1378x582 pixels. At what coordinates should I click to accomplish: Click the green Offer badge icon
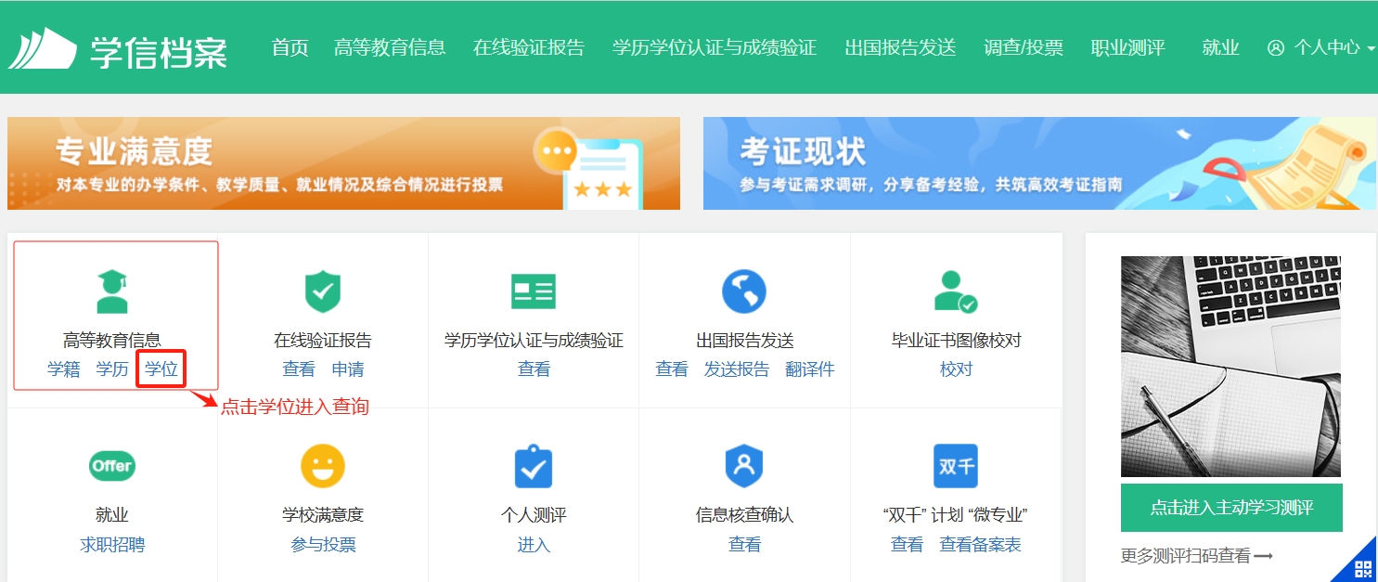click(x=112, y=466)
